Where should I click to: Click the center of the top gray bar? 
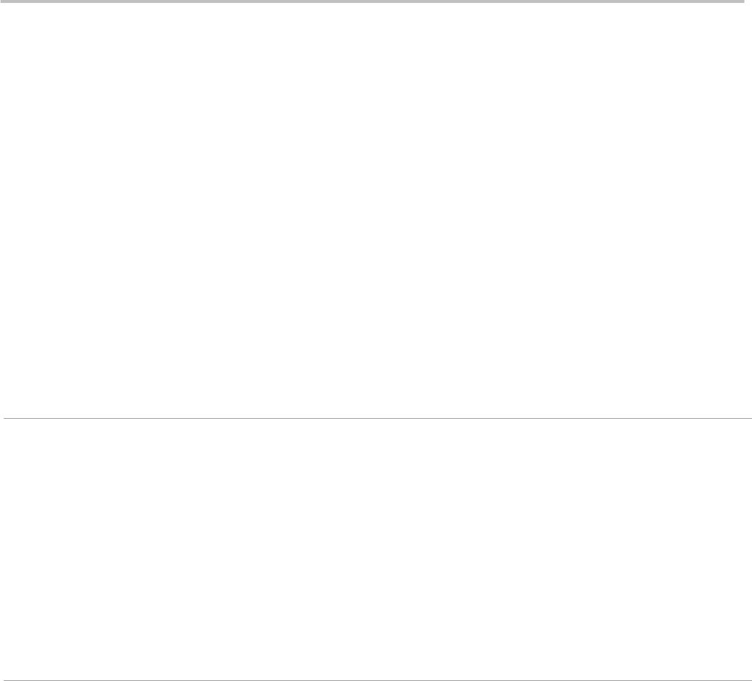tap(372, 1)
